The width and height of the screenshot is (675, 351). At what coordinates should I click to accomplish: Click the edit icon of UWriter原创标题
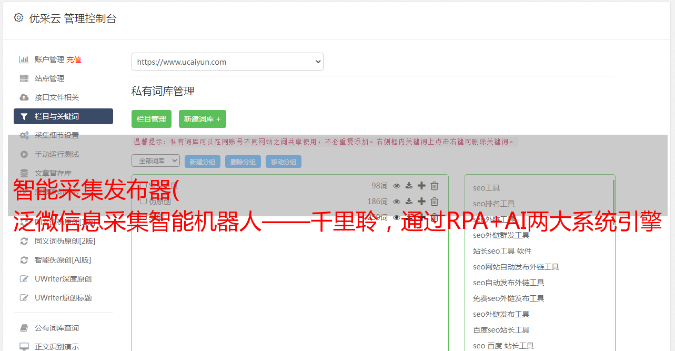tap(24, 298)
